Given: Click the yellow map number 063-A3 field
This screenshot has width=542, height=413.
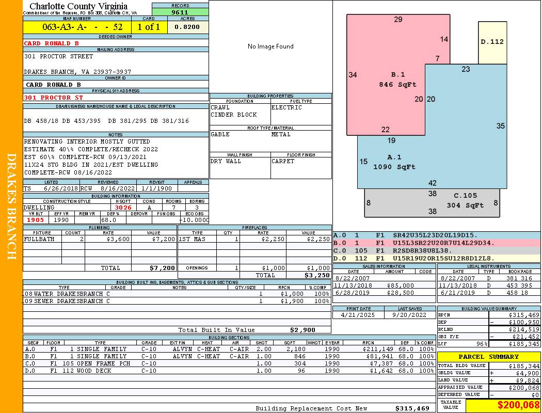Looking at the screenshot, I should point(77,27).
